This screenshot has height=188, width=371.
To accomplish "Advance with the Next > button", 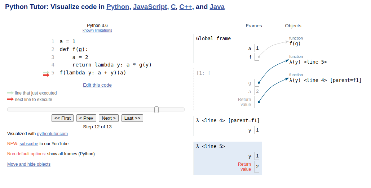I will pos(109,118).
